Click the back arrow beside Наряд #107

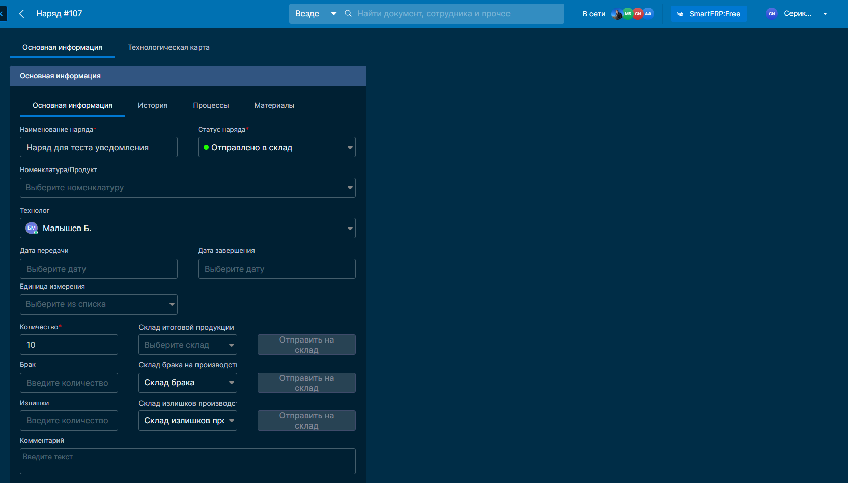pyautogui.click(x=21, y=14)
